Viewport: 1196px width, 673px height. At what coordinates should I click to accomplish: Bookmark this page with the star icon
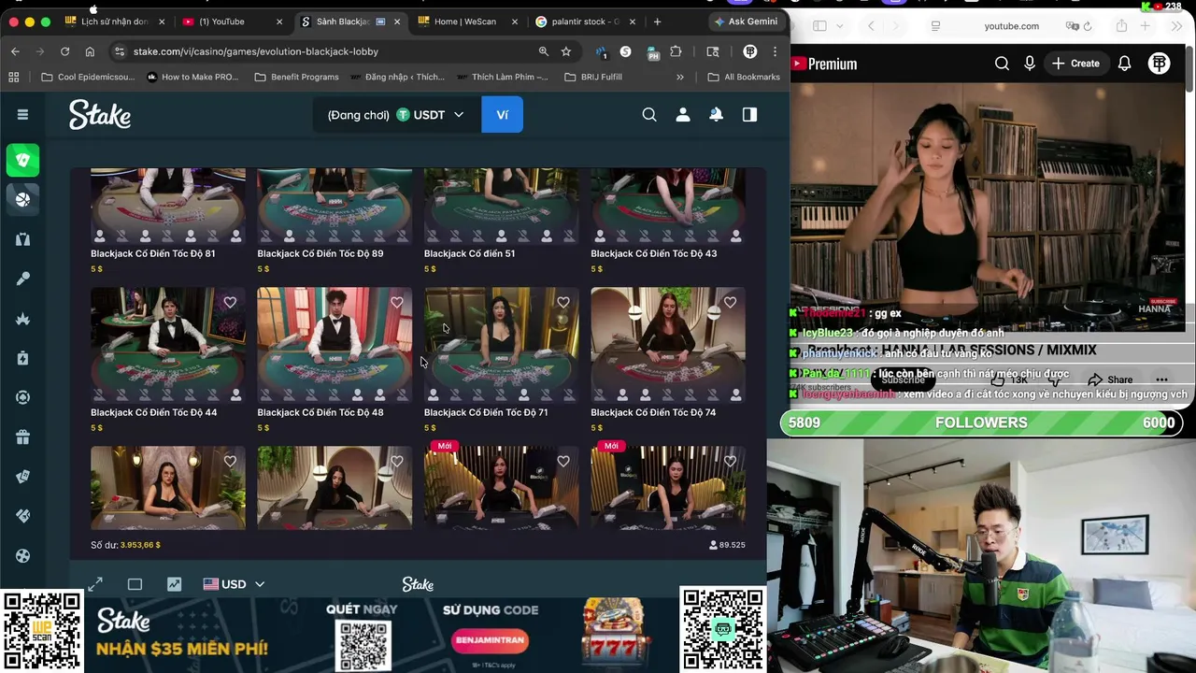566,51
